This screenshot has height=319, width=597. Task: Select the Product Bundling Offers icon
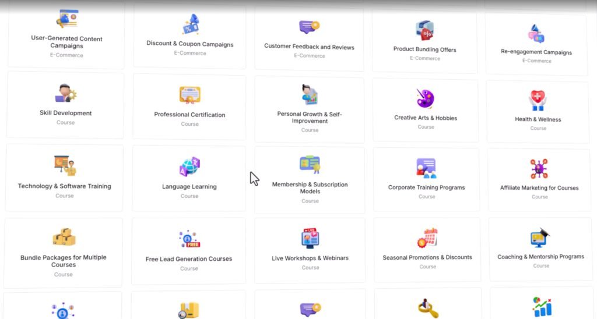pos(424,30)
